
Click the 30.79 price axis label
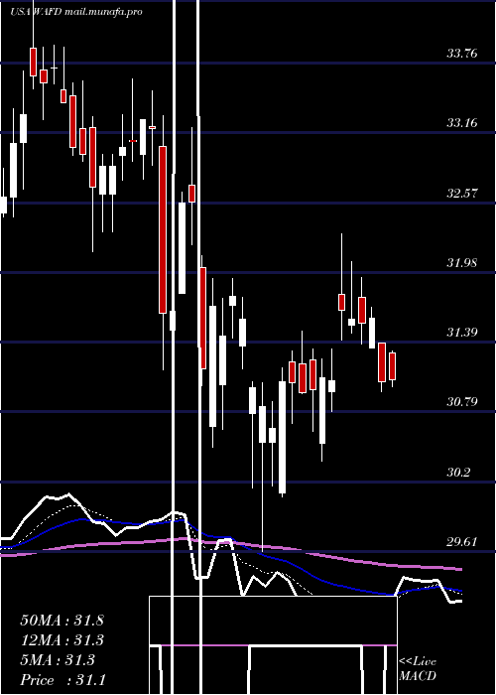click(462, 402)
